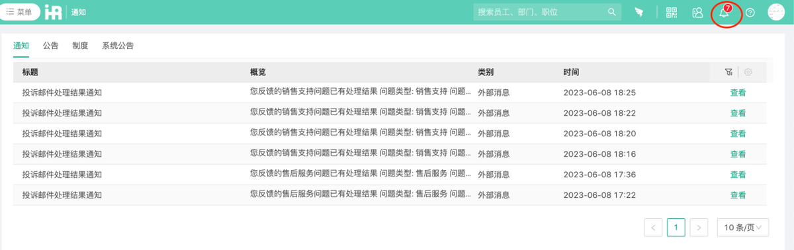Viewport: 794px width, 250px height.
Task: Click the time cell 2023-06-08 18:20
Action: point(599,134)
